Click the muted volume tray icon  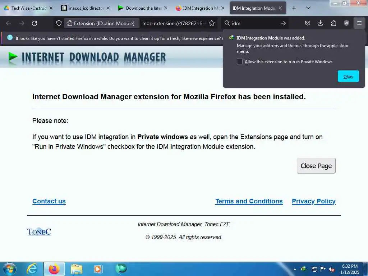pos(332,269)
